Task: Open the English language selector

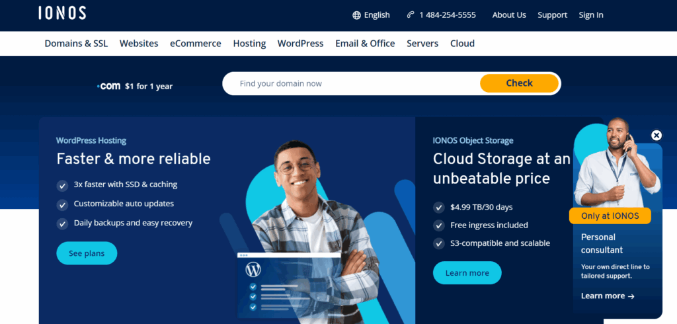Action: [377, 15]
